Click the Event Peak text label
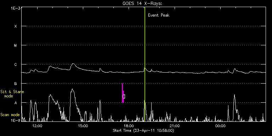Viewport: 272px width, 136px height. [x=159, y=15]
